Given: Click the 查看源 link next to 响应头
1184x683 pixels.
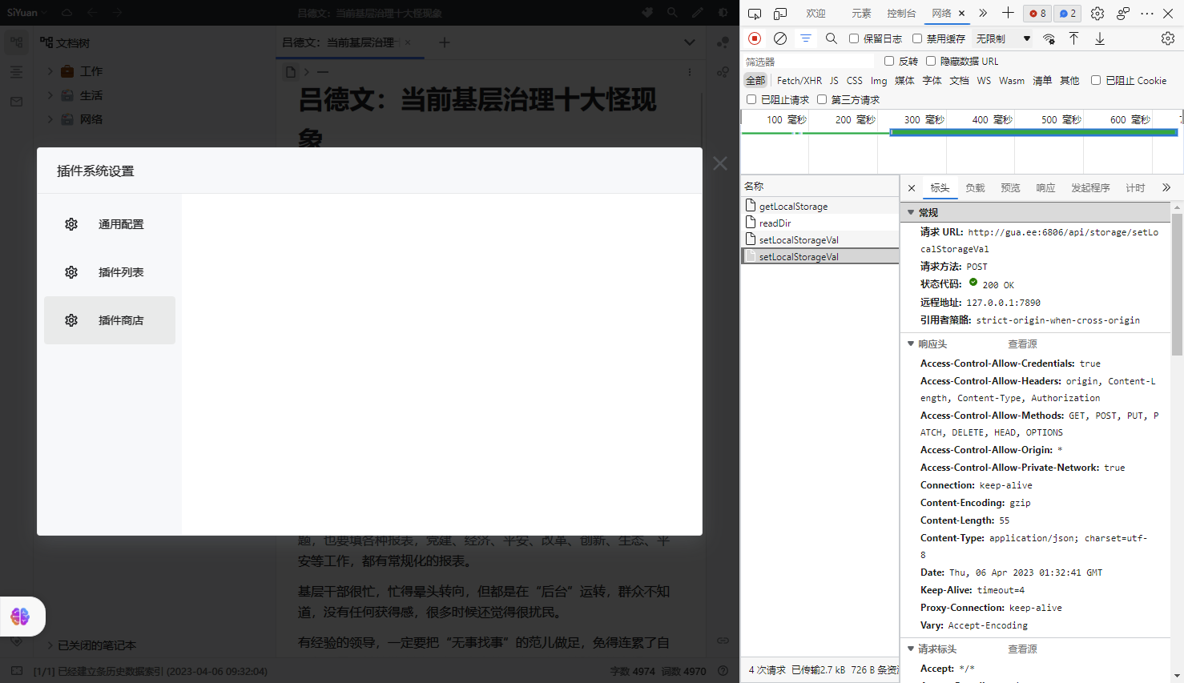Looking at the screenshot, I should coord(1022,344).
